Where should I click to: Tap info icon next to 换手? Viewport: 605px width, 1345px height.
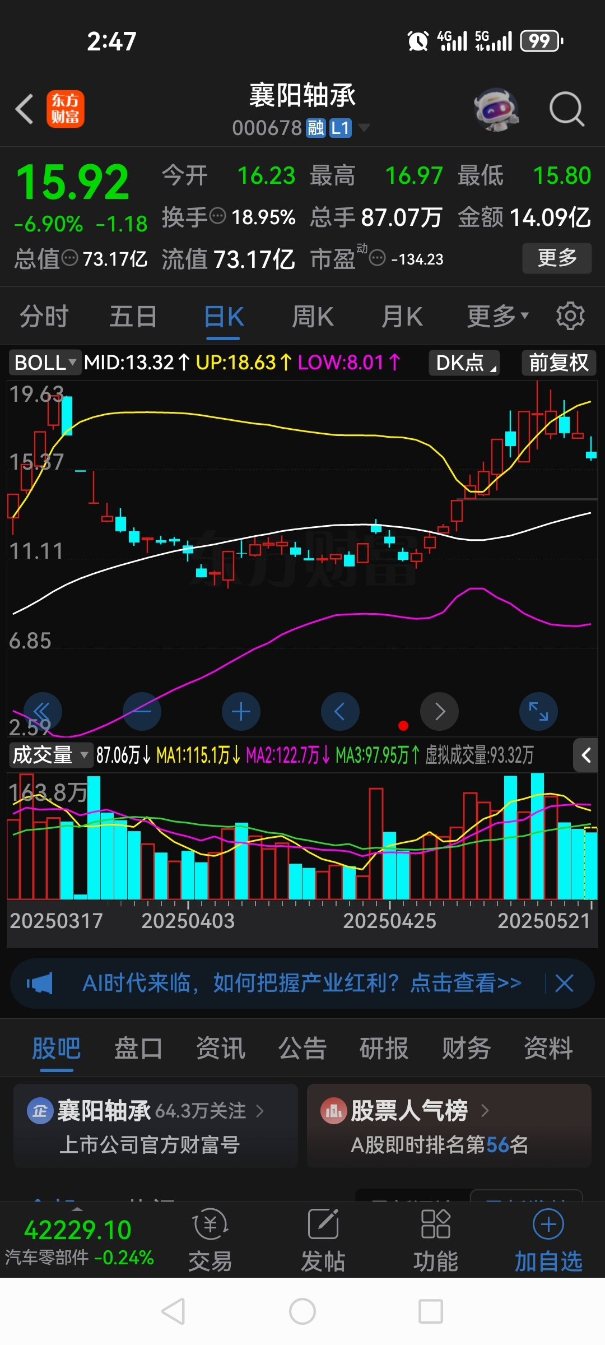pyautogui.click(x=217, y=215)
